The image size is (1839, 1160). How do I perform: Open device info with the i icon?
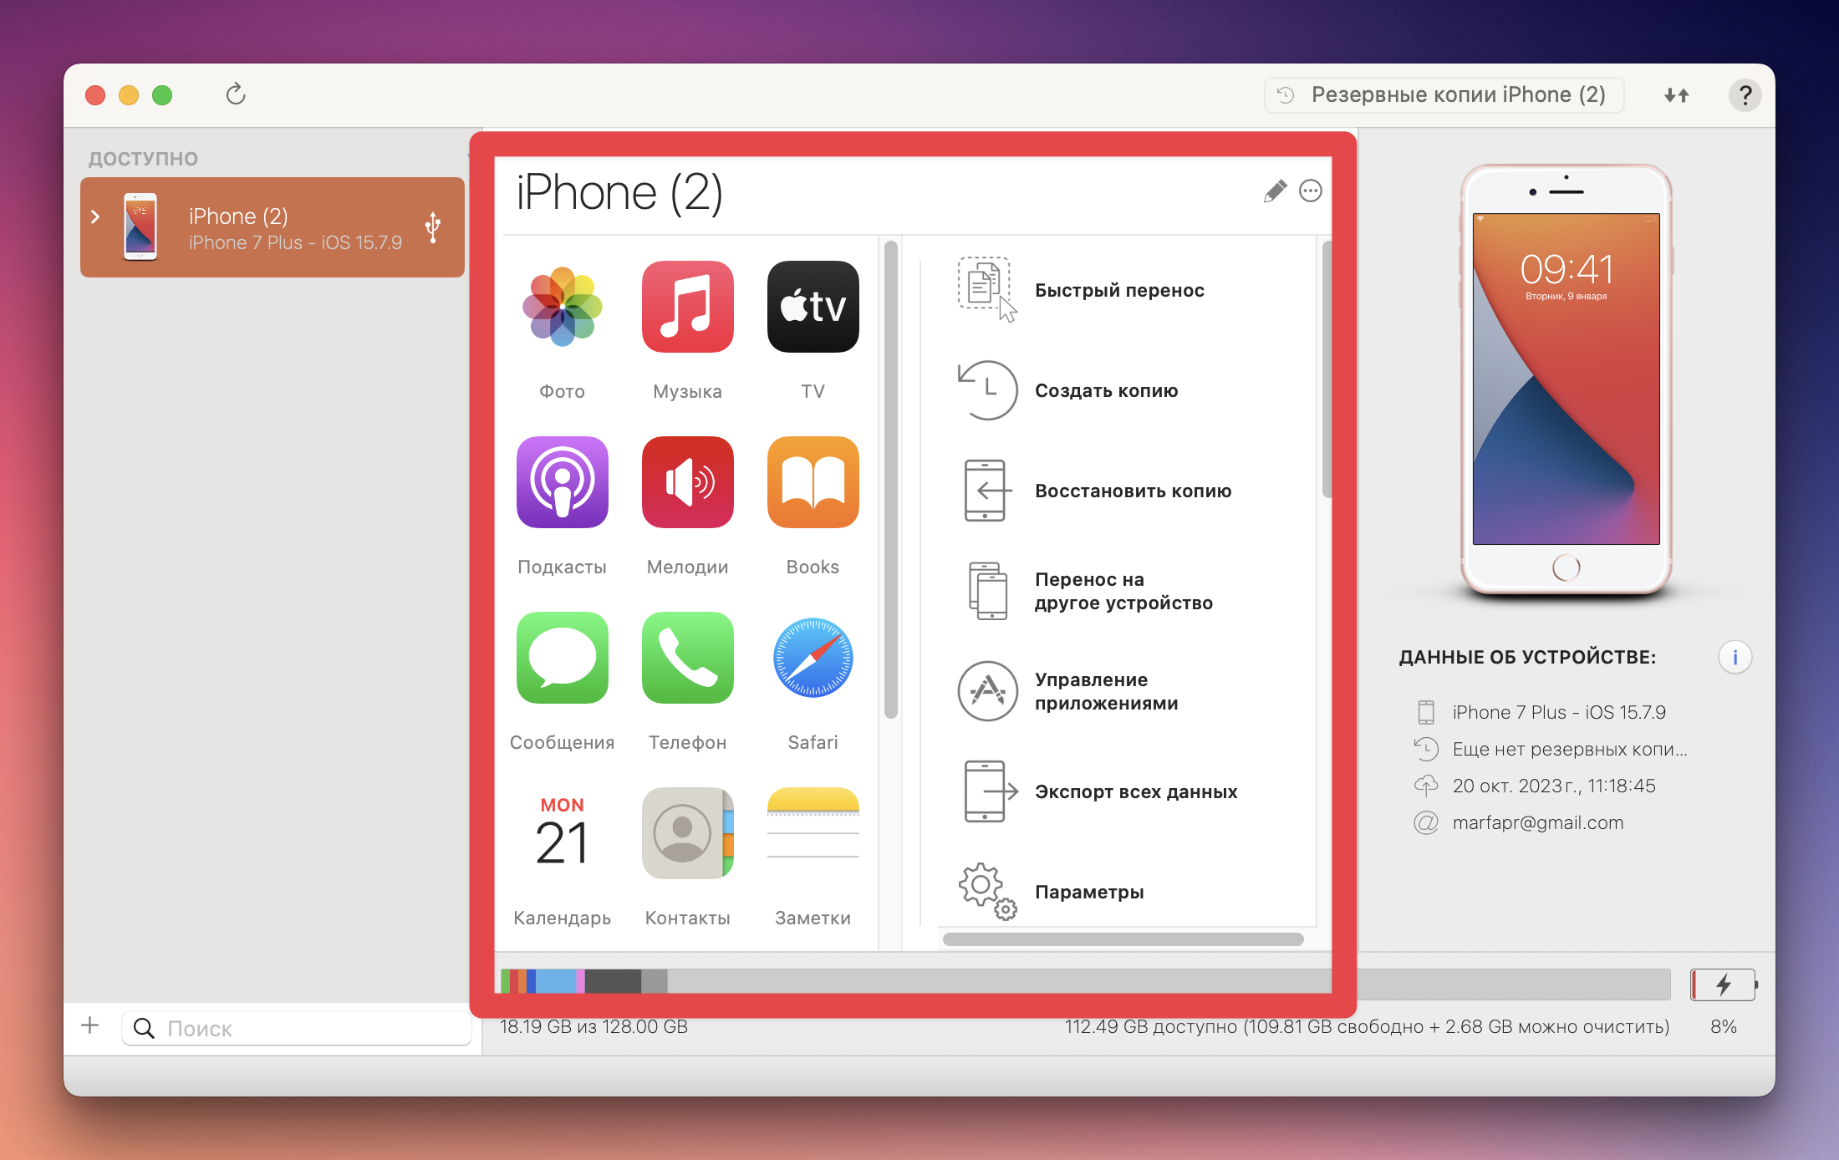click(1735, 658)
